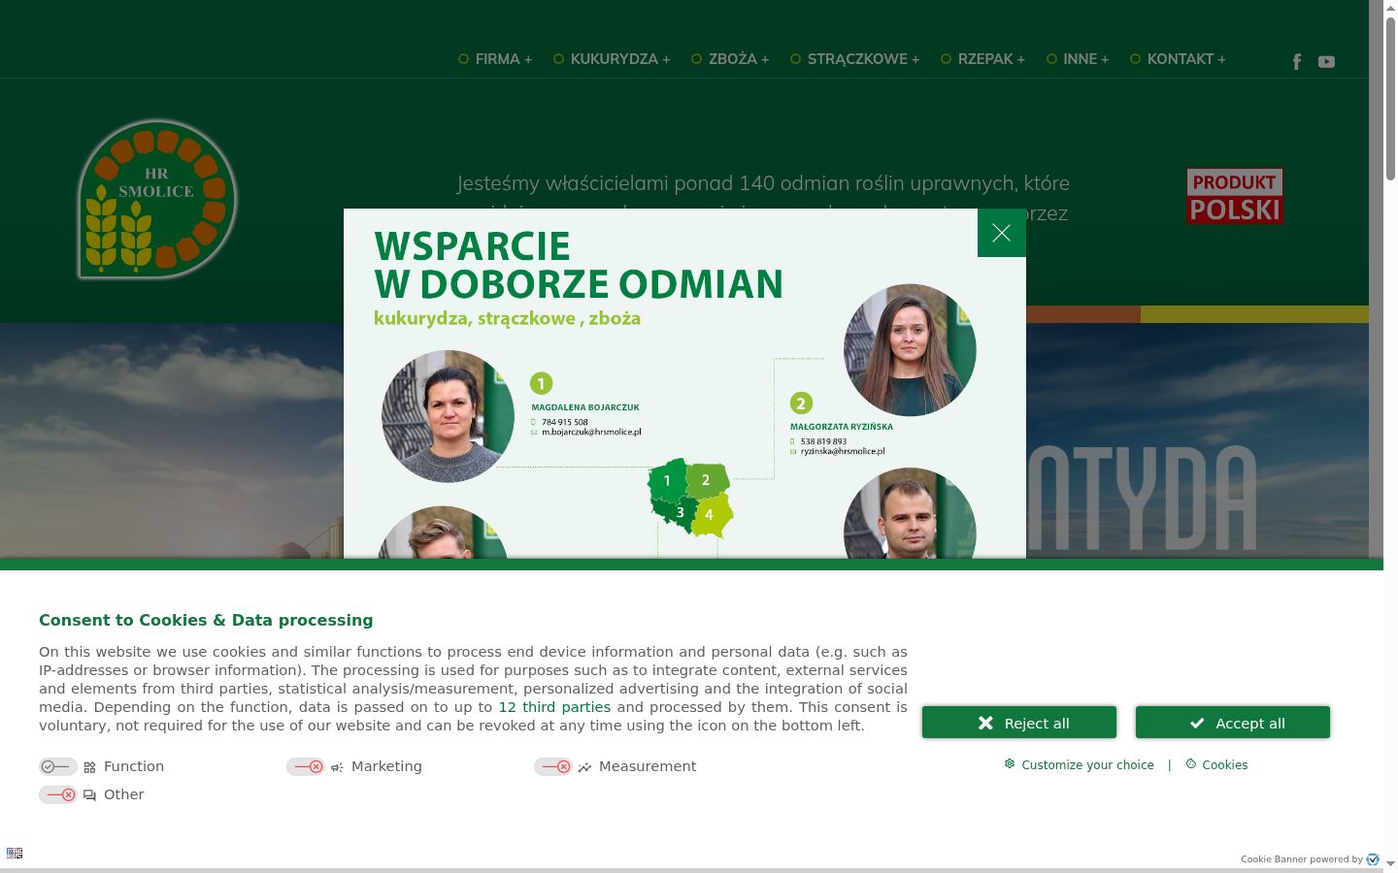
Task: Click Cookie Banner powered by text
Action: (1302, 859)
